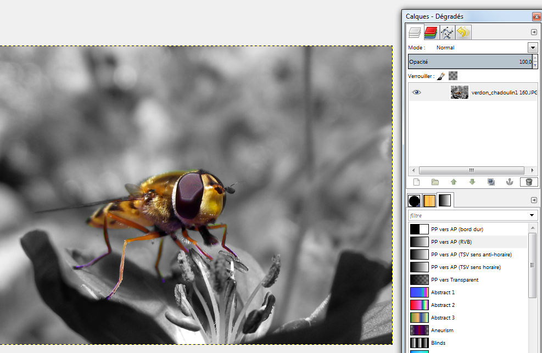Delete the layer with trash icon
This screenshot has width=542, height=353.
coord(529,182)
